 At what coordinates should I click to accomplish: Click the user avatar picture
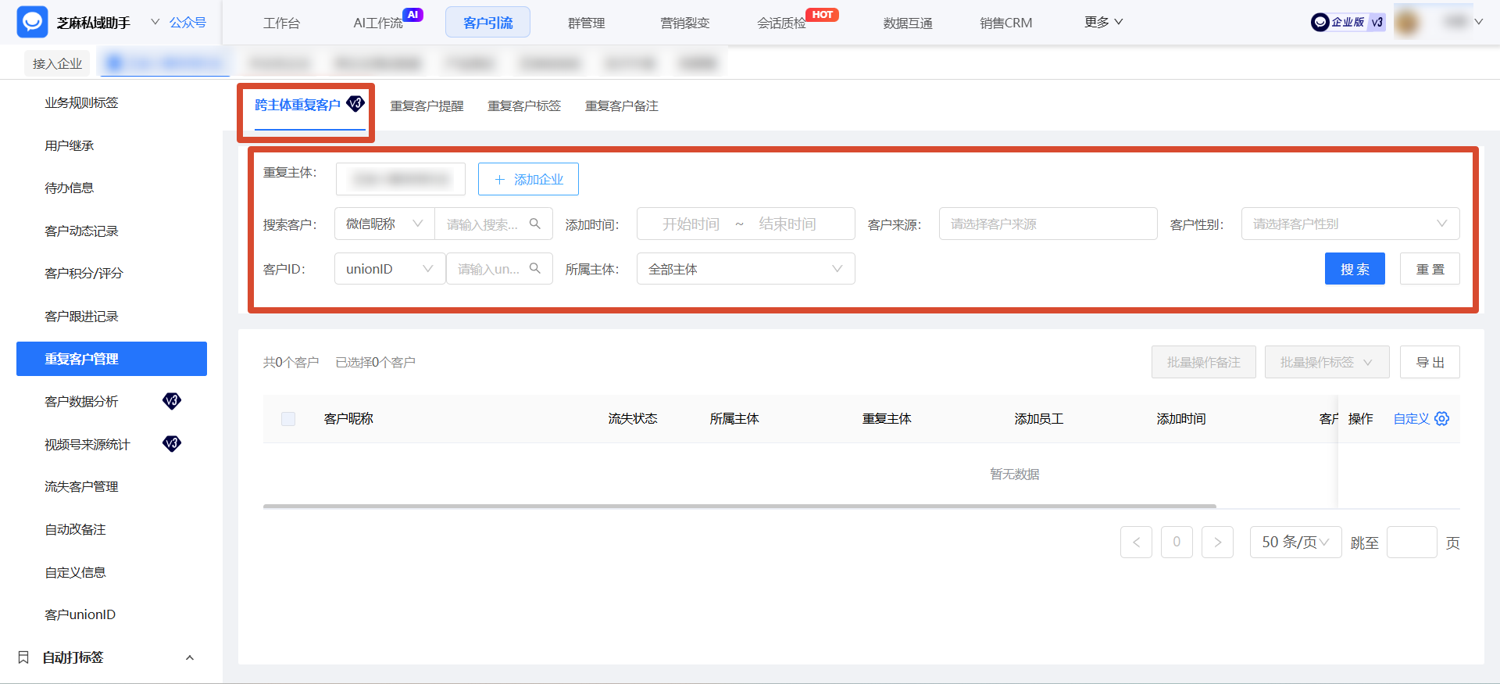tap(1406, 22)
